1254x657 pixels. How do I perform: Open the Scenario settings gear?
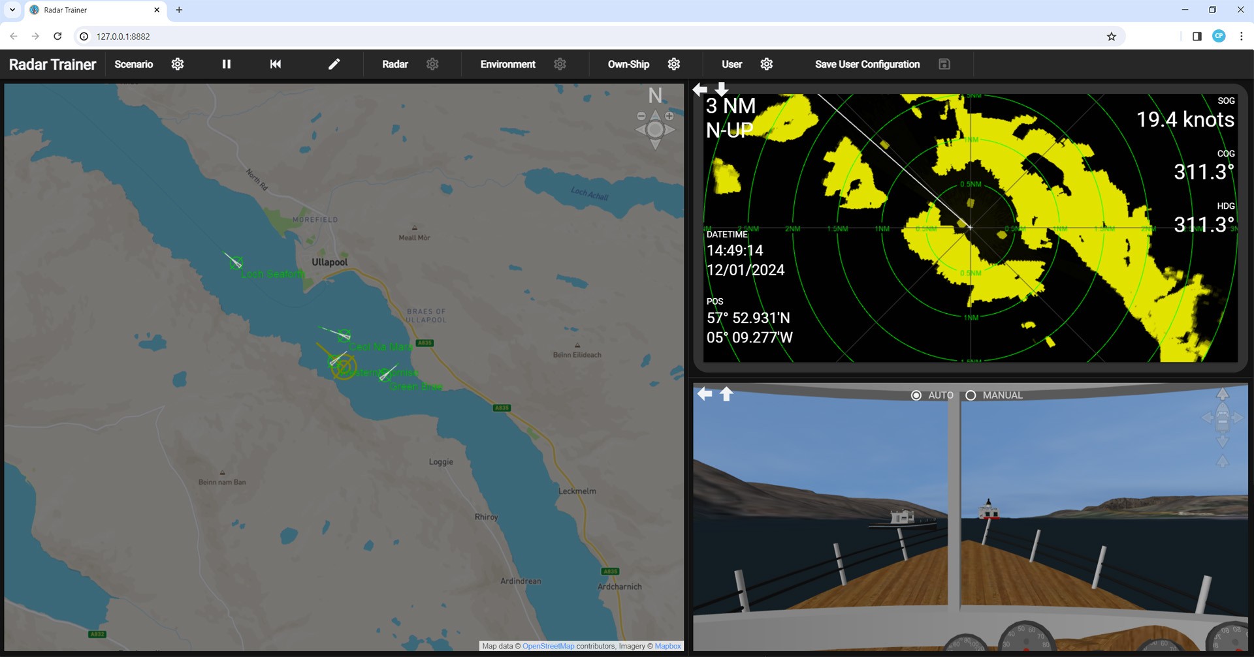click(177, 64)
